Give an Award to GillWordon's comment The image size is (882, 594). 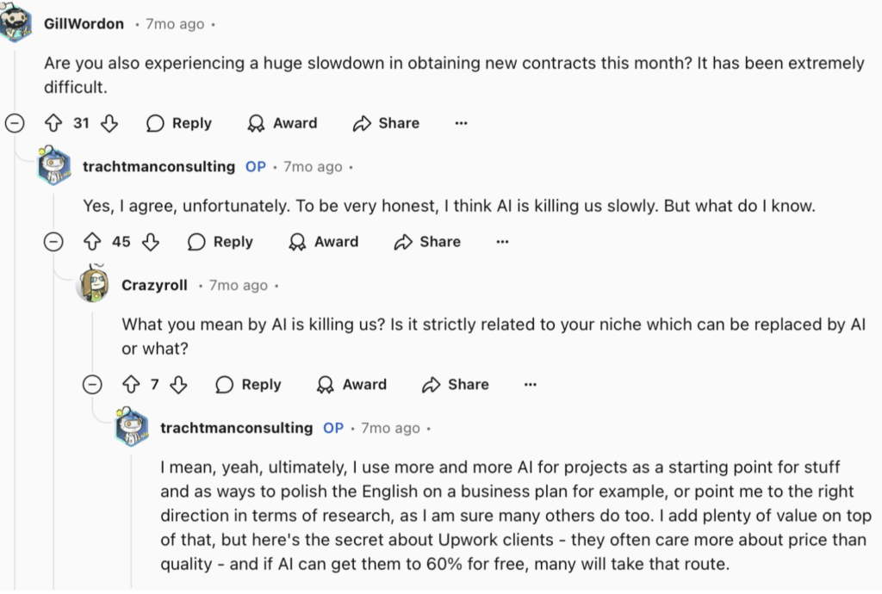coord(283,123)
